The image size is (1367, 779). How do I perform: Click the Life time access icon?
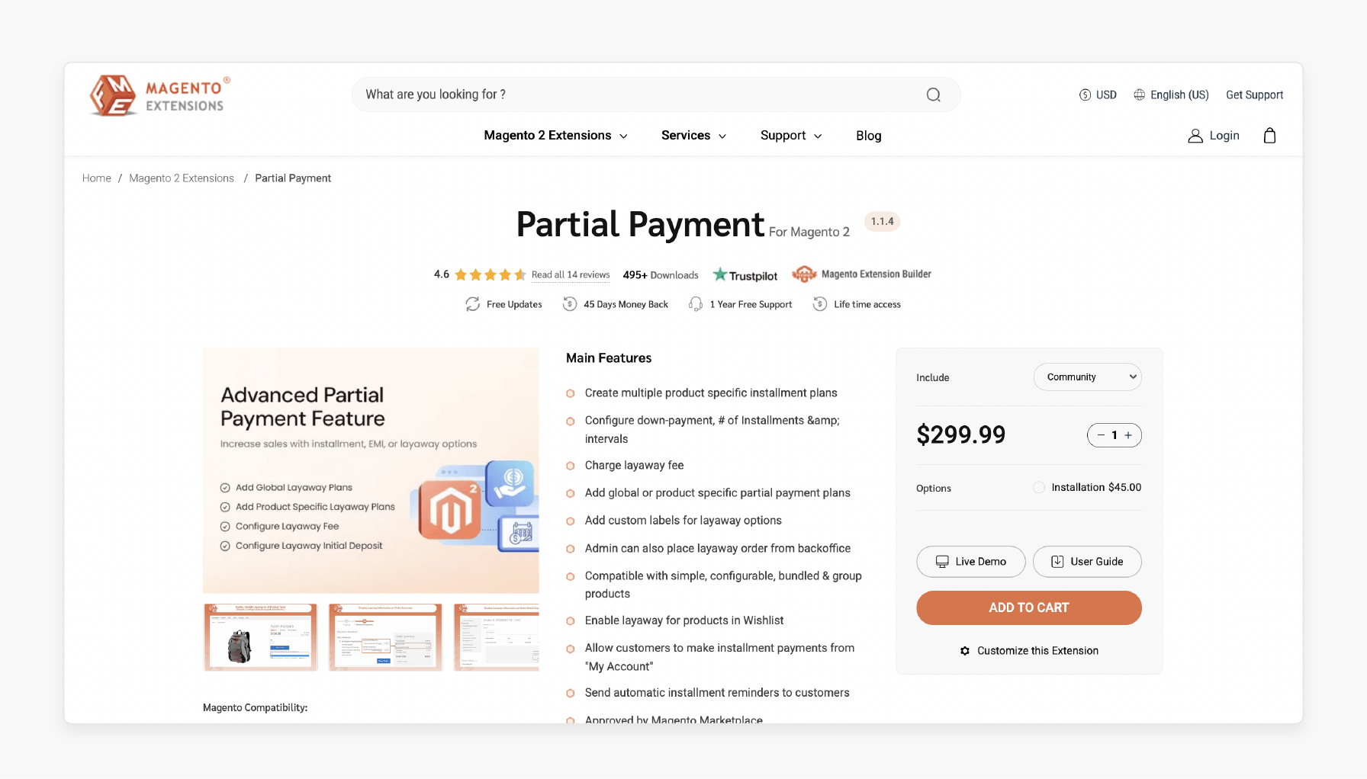pos(820,304)
